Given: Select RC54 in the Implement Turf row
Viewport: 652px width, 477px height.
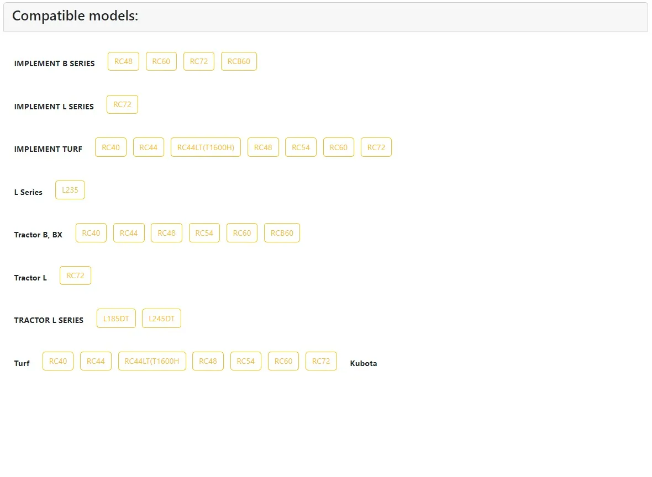Looking at the screenshot, I should pyautogui.click(x=301, y=147).
